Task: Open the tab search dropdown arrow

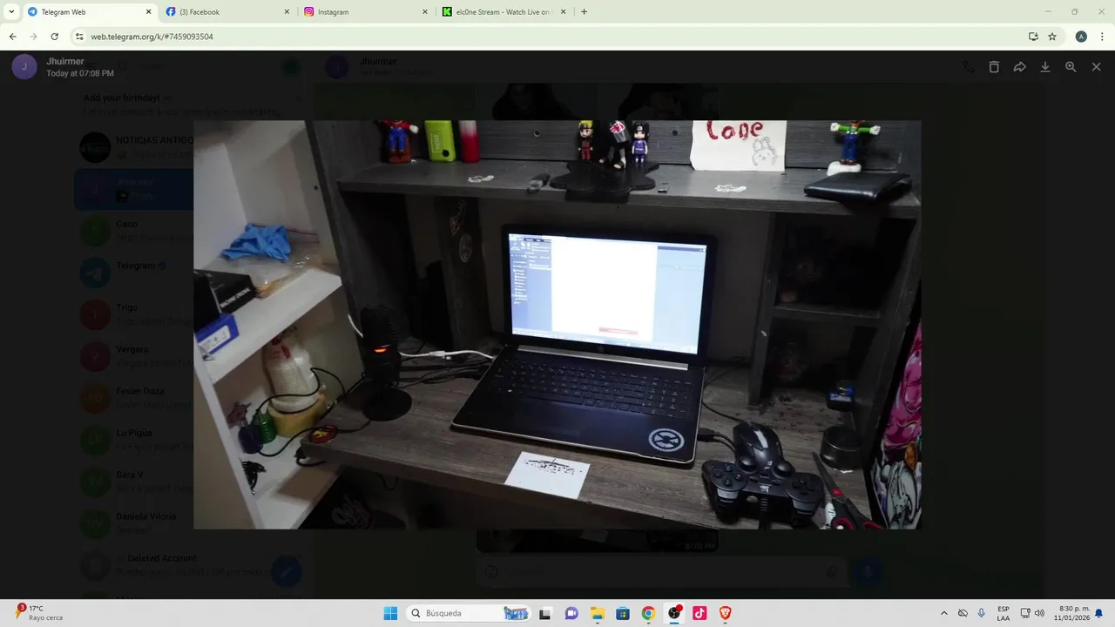Action: point(11,12)
